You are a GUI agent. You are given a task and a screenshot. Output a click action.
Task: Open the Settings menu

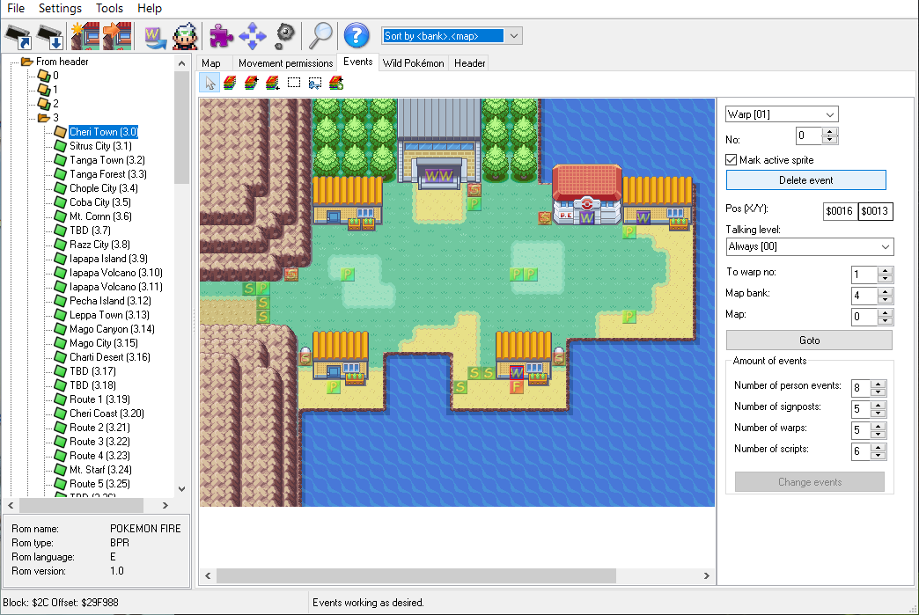click(60, 8)
